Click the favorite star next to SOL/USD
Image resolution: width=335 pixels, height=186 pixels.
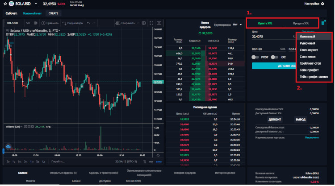click(4, 4)
